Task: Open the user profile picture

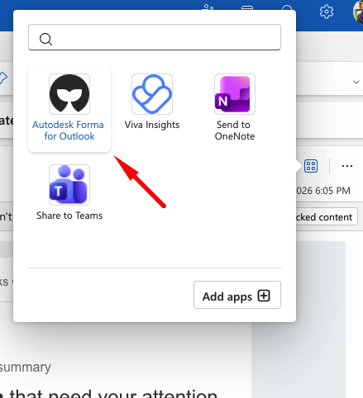Action: [x=358, y=12]
